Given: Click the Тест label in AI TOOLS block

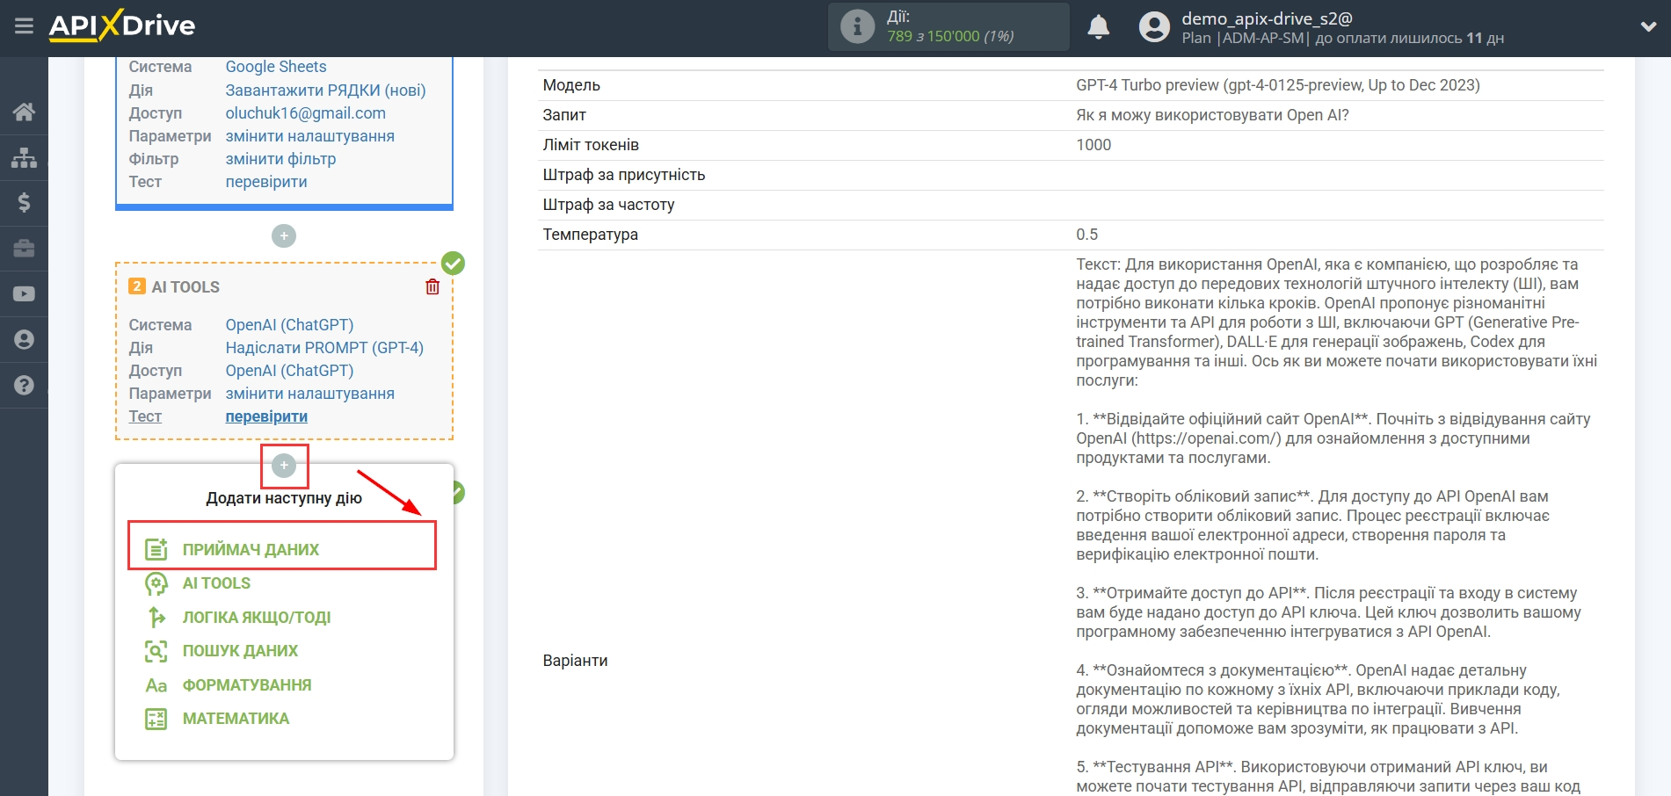Looking at the screenshot, I should 145,416.
